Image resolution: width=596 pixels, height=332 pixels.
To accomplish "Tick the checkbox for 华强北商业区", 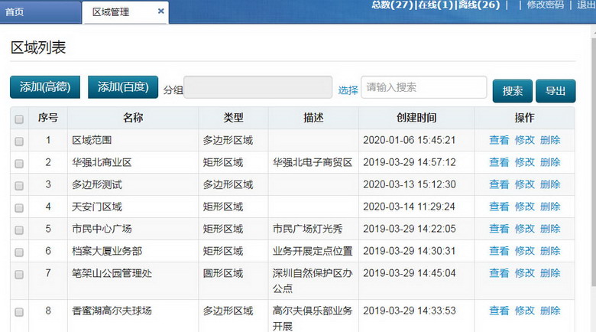I will [19, 163].
